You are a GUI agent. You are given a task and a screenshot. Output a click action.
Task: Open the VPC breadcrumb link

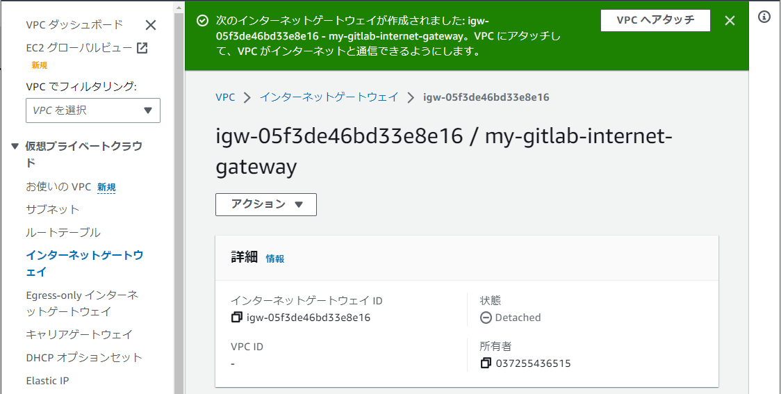click(225, 97)
